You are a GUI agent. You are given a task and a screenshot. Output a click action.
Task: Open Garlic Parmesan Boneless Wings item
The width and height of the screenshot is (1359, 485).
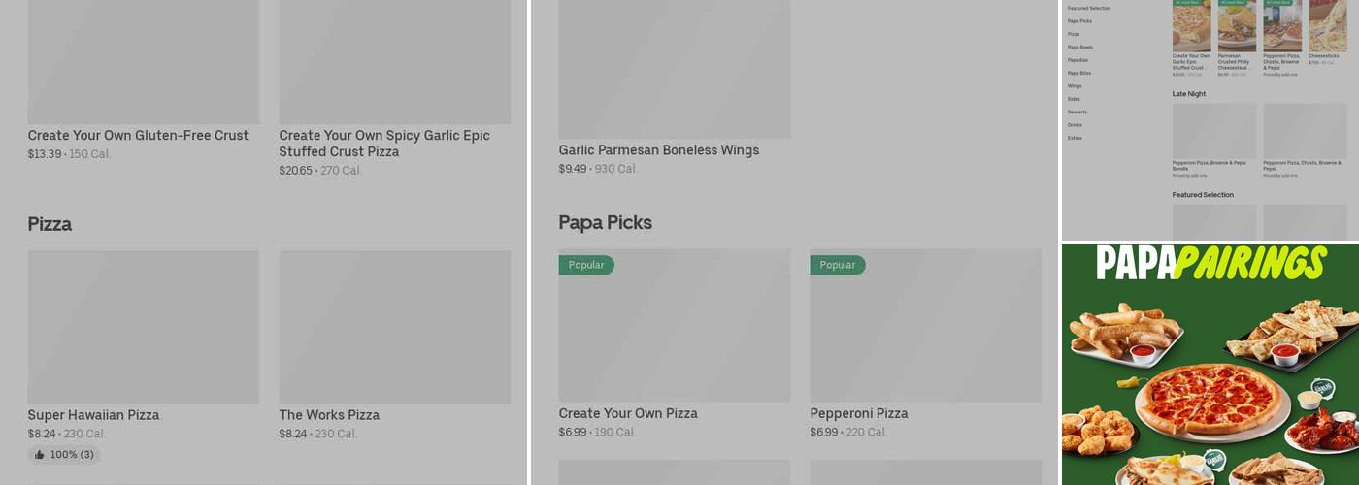click(659, 150)
